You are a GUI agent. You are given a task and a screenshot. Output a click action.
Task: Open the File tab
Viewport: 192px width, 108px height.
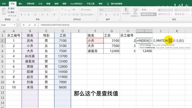click(4, 4)
